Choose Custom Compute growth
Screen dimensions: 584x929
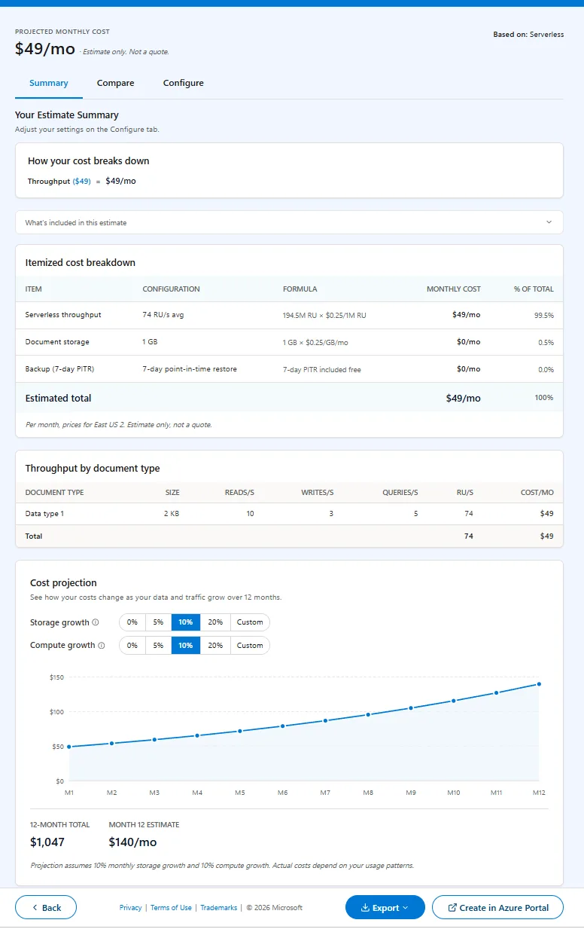[250, 646]
